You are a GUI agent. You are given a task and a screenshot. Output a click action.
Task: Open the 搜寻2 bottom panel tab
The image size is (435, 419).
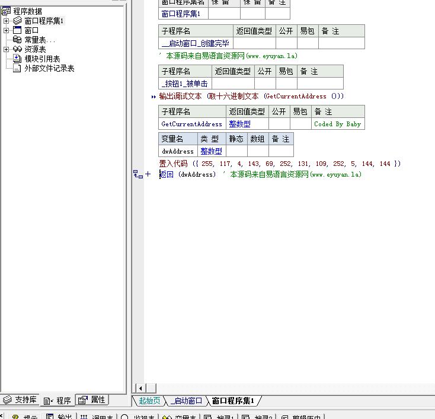[257, 416]
